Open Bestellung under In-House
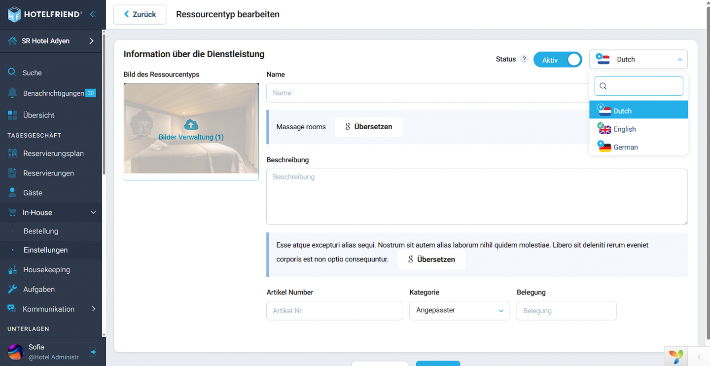This screenshot has width=710, height=366. point(41,231)
